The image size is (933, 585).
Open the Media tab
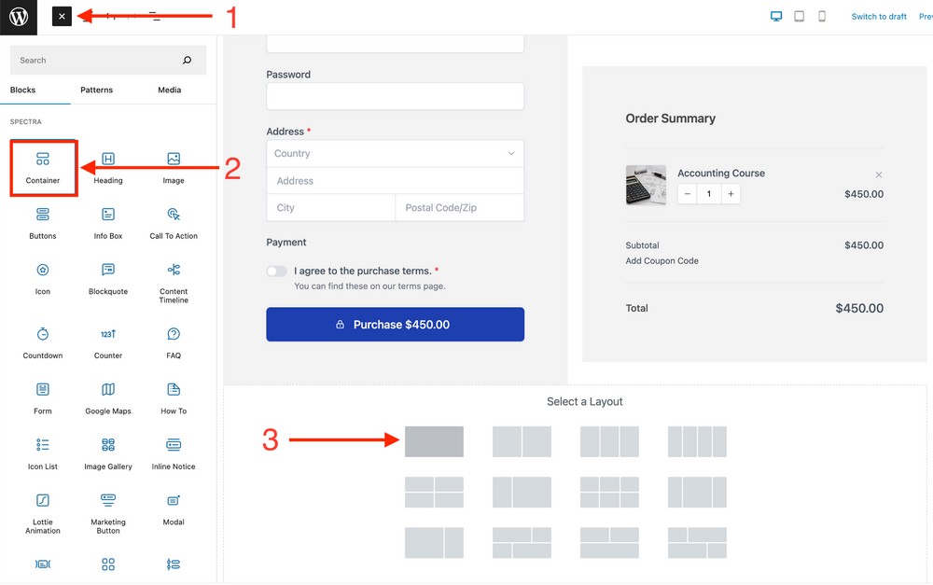(169, 91)
